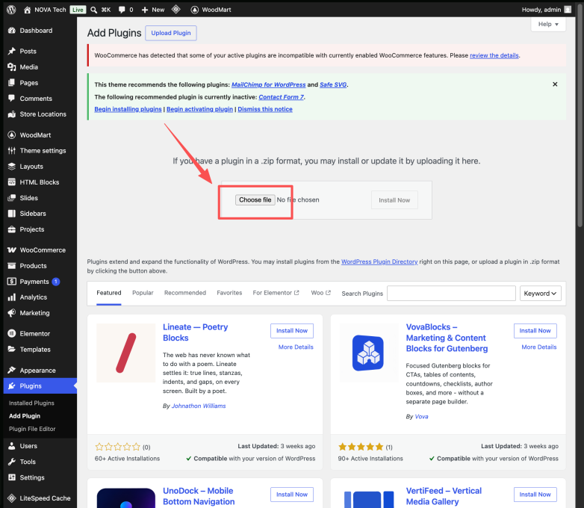584x508 pixels.
Task: Switch to the Featured tab
Action: [x=109, y=293]
